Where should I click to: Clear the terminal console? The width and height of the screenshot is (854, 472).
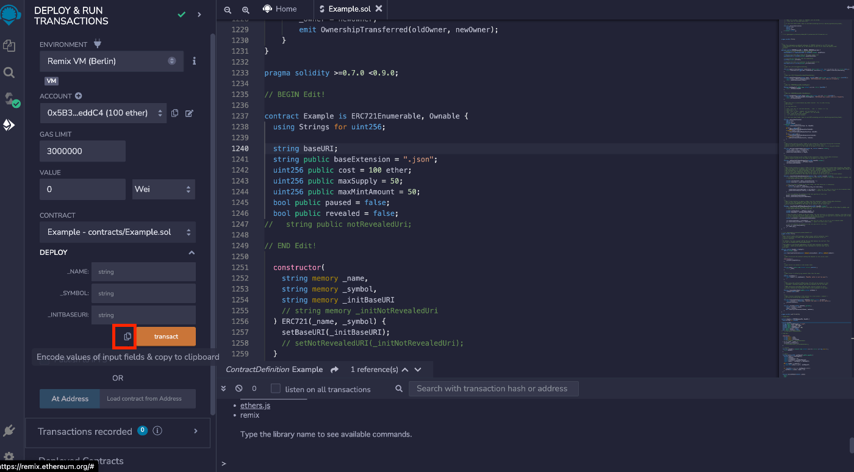point(239,388)
